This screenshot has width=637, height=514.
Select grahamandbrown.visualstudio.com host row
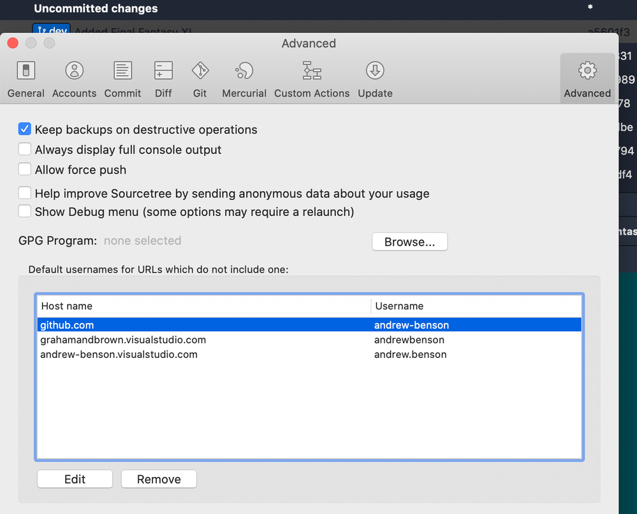[309, 339]
